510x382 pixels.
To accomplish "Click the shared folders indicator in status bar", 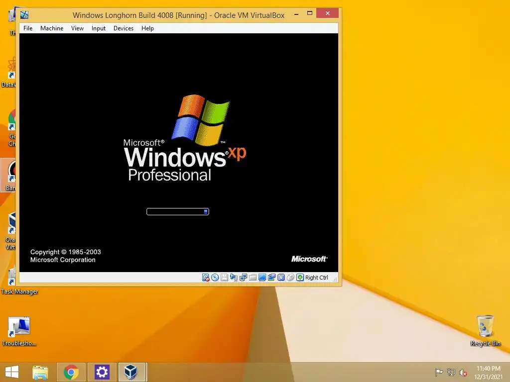I will tap(253, 278).
